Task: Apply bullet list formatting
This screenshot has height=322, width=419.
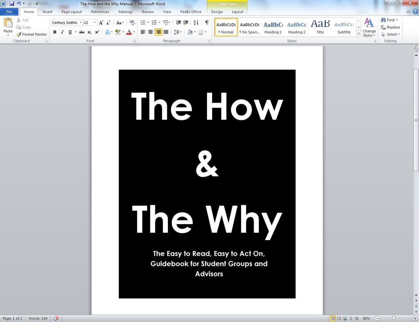Action: click(x=143, y=23)
